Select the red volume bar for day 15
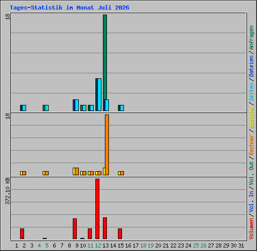257x251 pixels. [x=120, y=233]
